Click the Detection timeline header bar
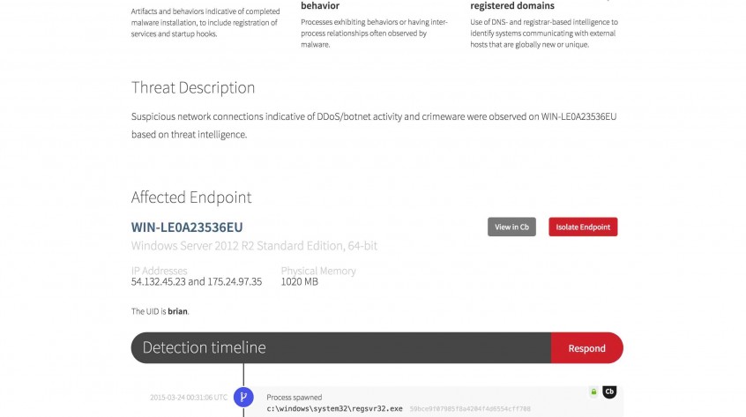Screen dimensions: 746x417 click(340, 348)
